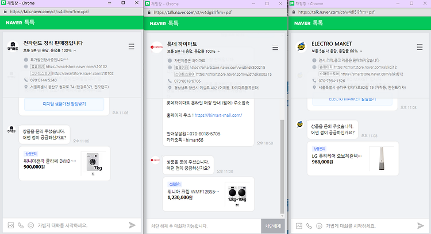The width and height of the screenshot is (431, 234).
Task: Click 전자랜드 avatar beside 상품을 문의 message
Action: click(x=11, y=130)
